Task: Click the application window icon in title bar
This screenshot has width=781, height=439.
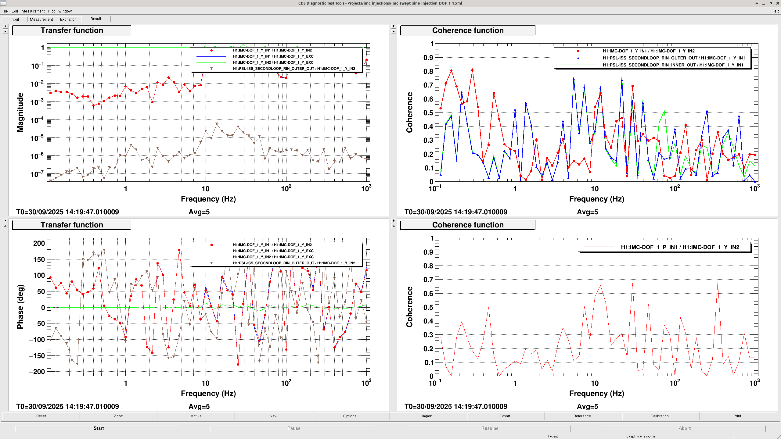Action: (x=3, y=3)
